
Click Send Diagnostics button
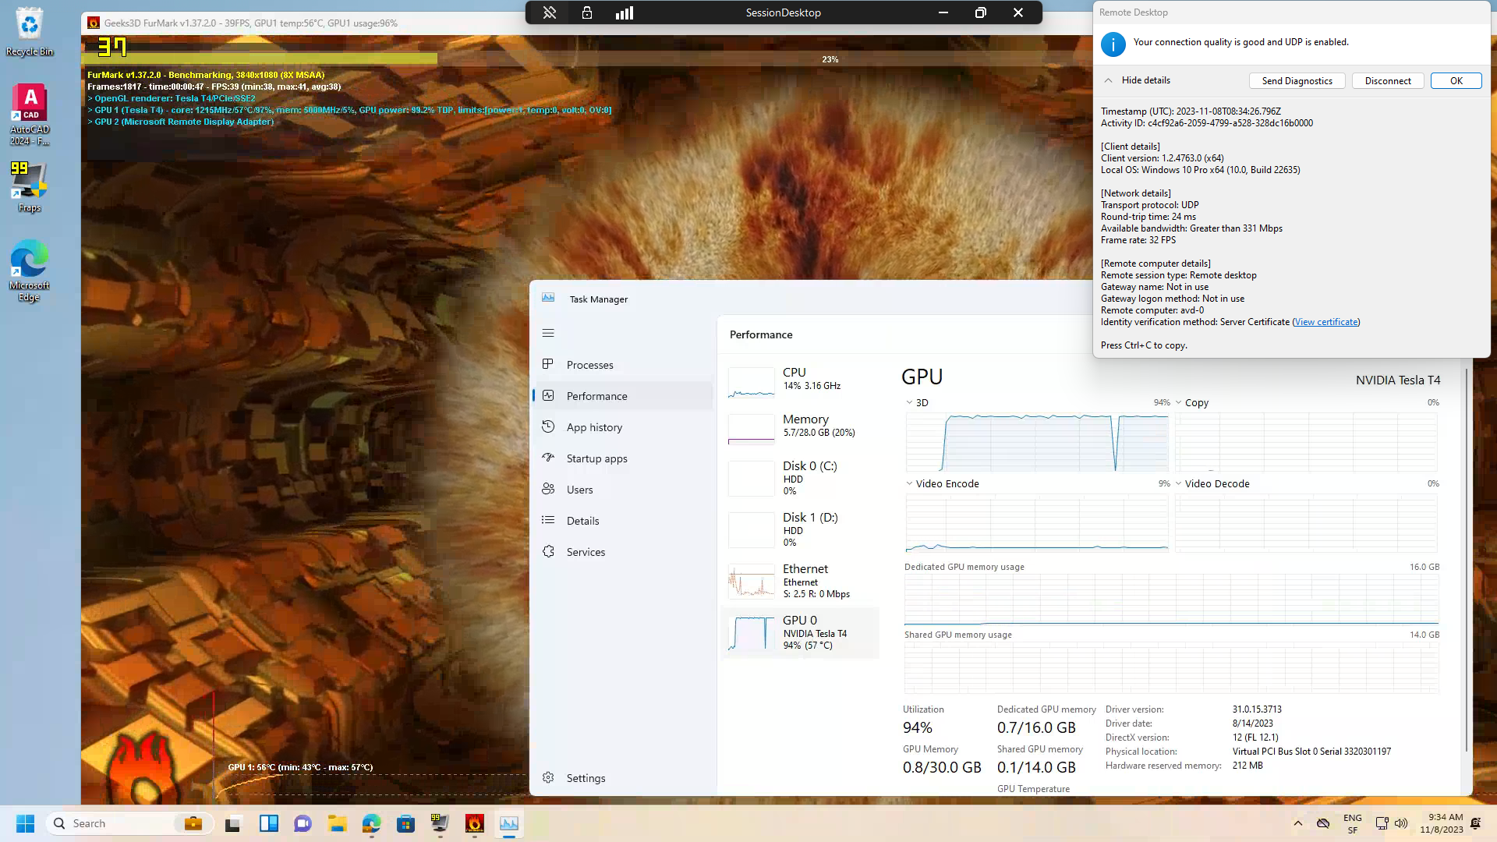click(1297, 81)
